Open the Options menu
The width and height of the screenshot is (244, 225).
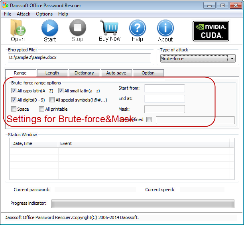pos(44,14)
